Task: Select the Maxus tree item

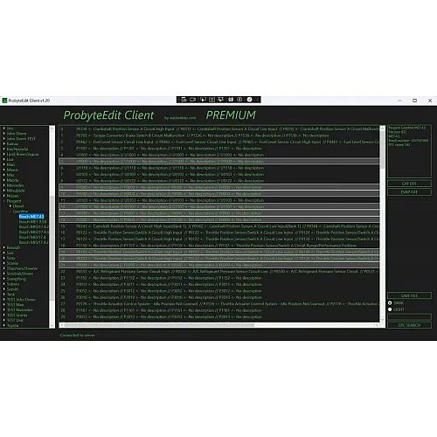Action: pos(12,170)
